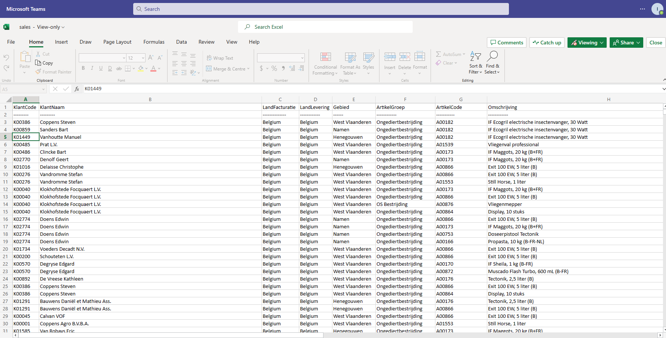The image size is (666, 338).
Task: Open the cell Styles gallery icon
Action: point(368,57)
